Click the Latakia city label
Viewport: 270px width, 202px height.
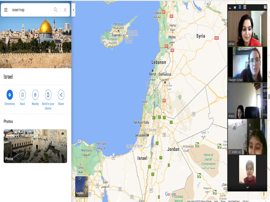point(157,13)
